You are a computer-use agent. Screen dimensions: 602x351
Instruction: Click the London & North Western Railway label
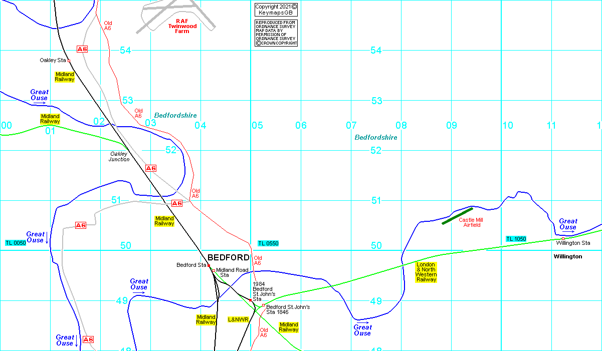426,272
